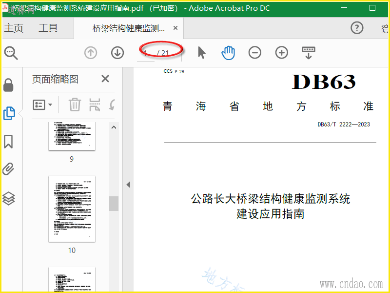The width and height of the screenshot is (390, 293).
Task: Open the help question mark icon
Action: tap(357, 28)
